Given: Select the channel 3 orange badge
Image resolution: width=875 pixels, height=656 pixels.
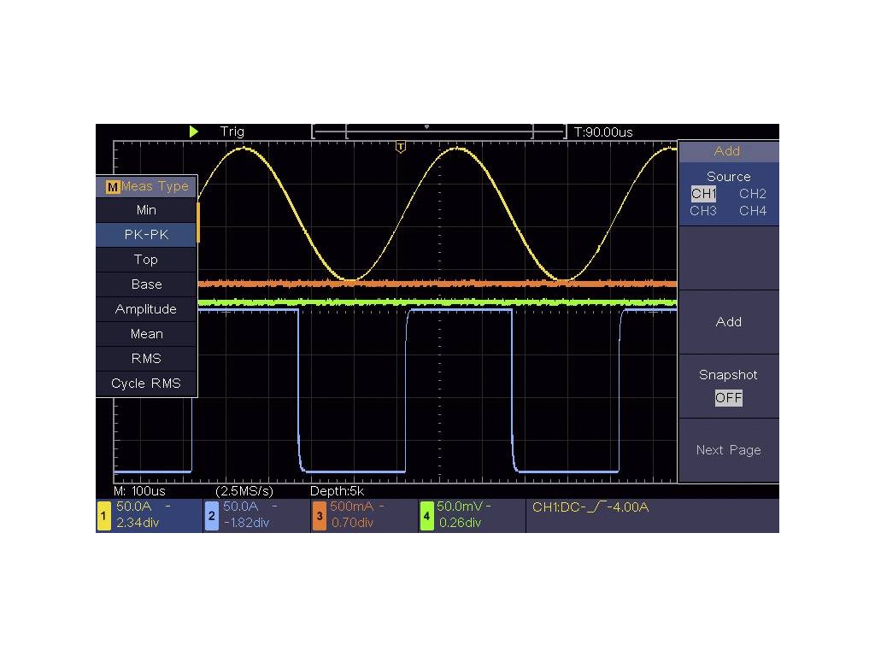Looking at the screenshot, I should coord(319,516).
